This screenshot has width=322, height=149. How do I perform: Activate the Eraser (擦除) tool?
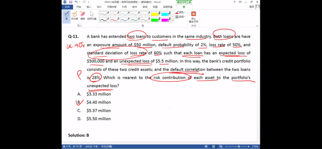tap(83, 15)
